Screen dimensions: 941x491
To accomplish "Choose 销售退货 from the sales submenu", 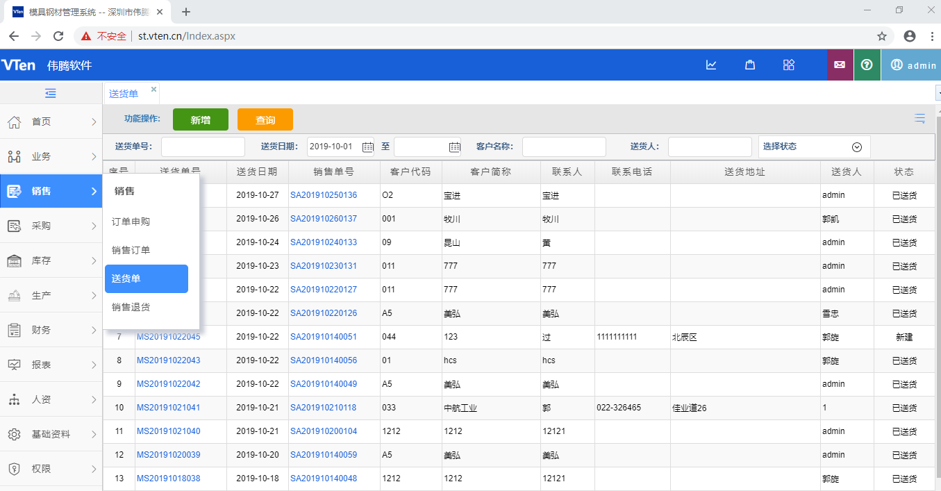I will (x=131, y=307).
